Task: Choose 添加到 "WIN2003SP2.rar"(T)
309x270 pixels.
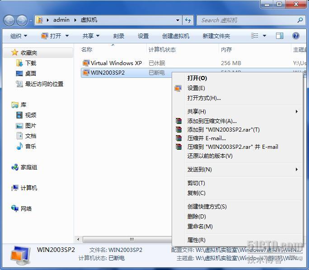Action: (238, 130)
